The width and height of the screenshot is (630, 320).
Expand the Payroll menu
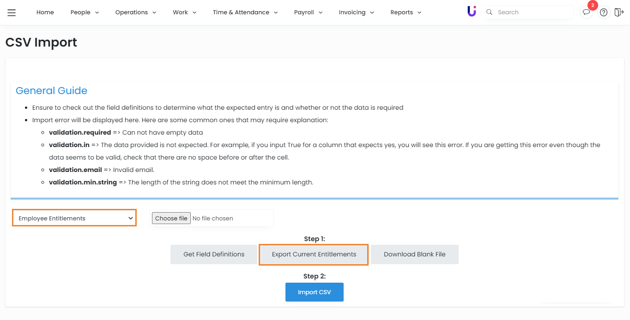(308, 12)
